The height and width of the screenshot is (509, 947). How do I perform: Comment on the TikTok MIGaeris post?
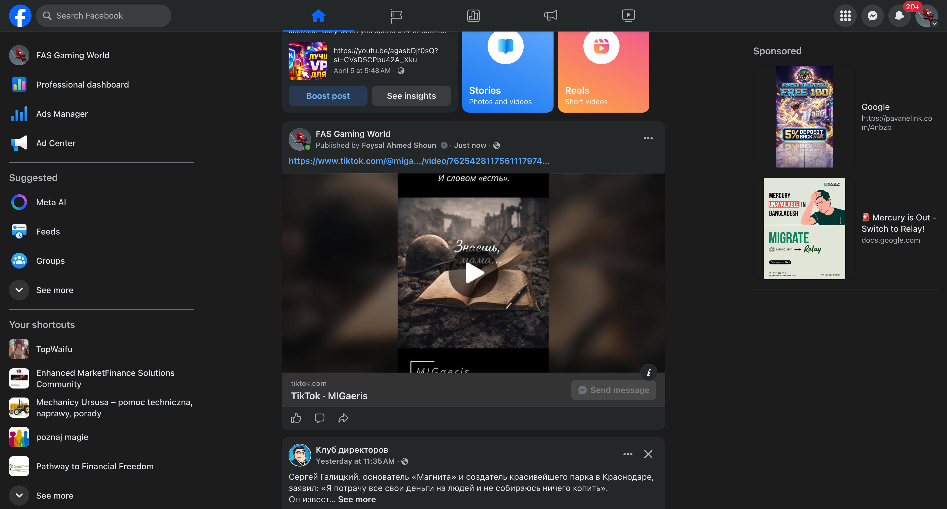point(319,418)
